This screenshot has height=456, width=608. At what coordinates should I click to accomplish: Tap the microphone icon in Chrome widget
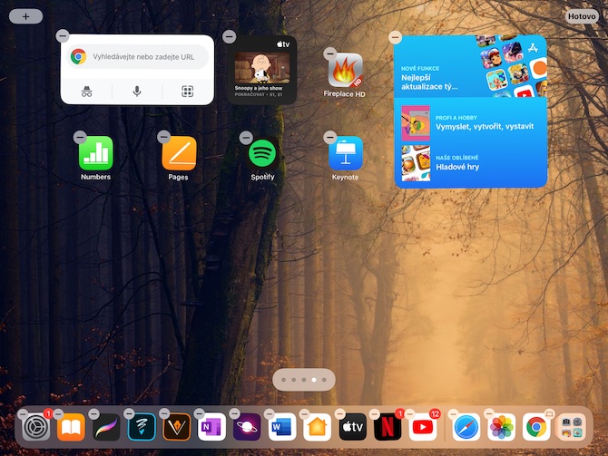point(137,92)
